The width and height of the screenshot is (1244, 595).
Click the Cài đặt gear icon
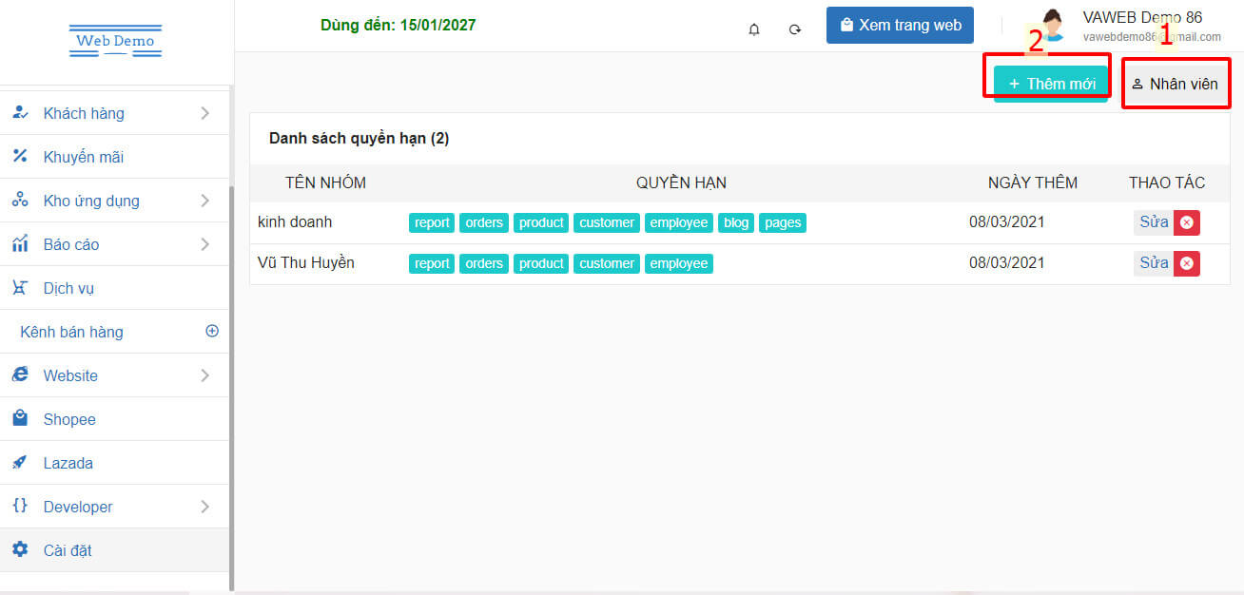20,550
